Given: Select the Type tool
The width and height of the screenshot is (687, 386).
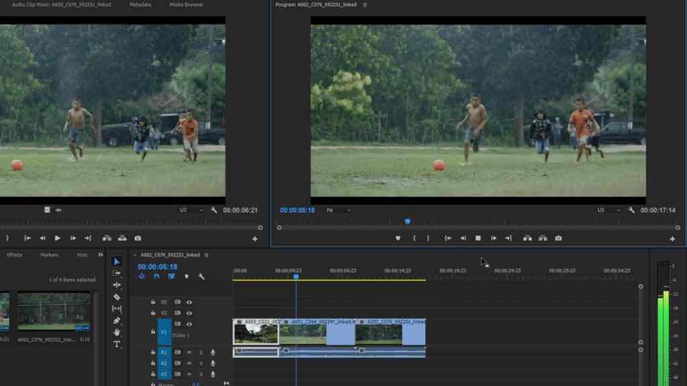Looking at the screenshot, I should point(117,344).
